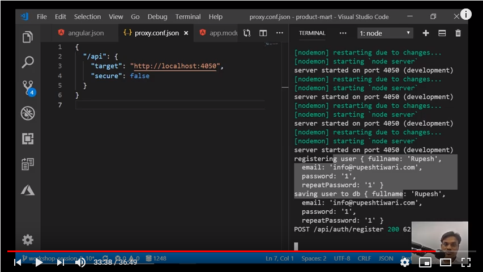Open the Extensions view in activity bar
This screenshot has height=272, width=483.
click(x=27, y=139)
